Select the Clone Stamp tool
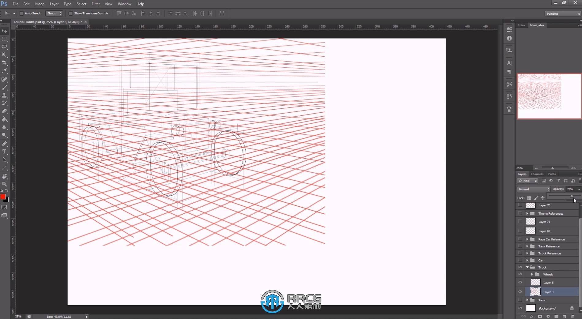Viewport: 582px width, 319px height. tap(4, 96)
